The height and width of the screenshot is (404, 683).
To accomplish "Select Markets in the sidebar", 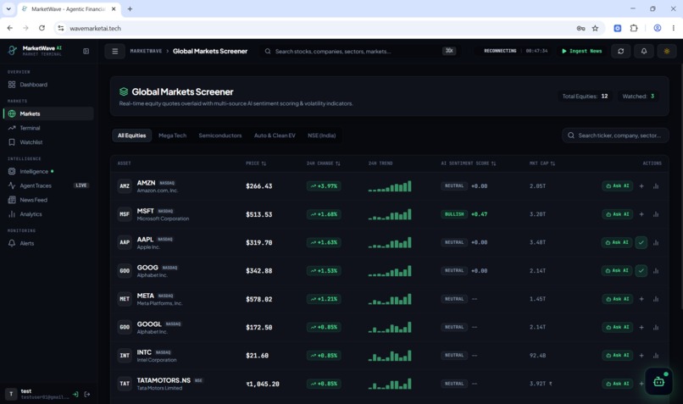I will (x=48, y=113).
